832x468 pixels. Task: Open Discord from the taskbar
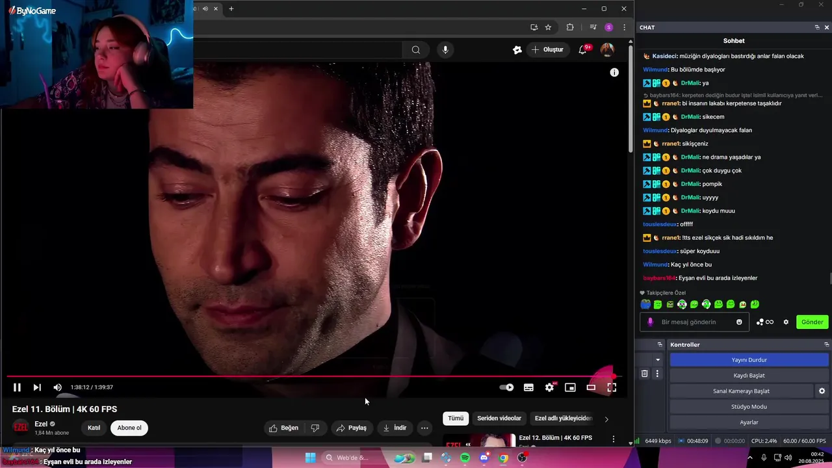click(484, 458)
